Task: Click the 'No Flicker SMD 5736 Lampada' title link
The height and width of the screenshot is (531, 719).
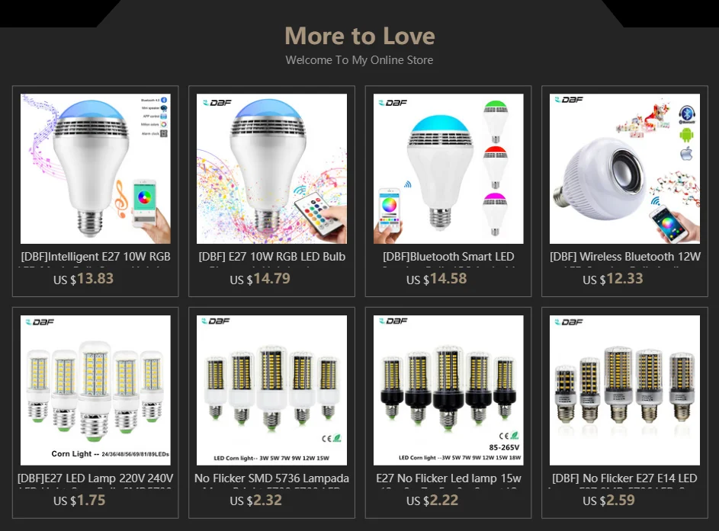Action: (x=271, y=478)
